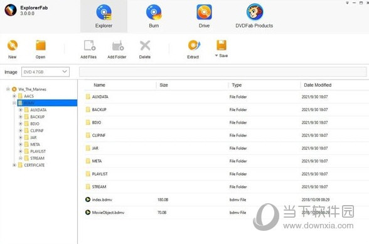Click META folder icon in file list

click(x=88, y=161)
